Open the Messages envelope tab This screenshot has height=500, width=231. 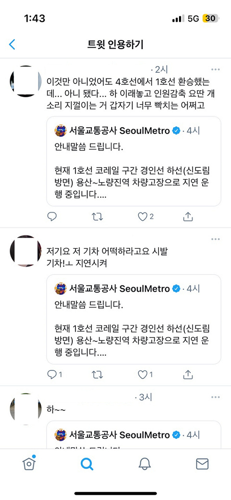click(x=202, y=464)
